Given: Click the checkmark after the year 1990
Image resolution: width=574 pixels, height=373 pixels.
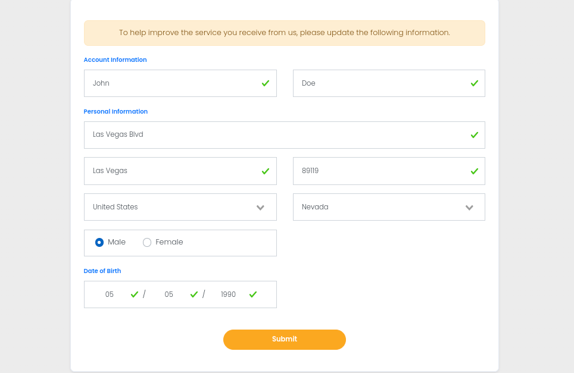Looking at the screenshot, I should tap(252, 294).
